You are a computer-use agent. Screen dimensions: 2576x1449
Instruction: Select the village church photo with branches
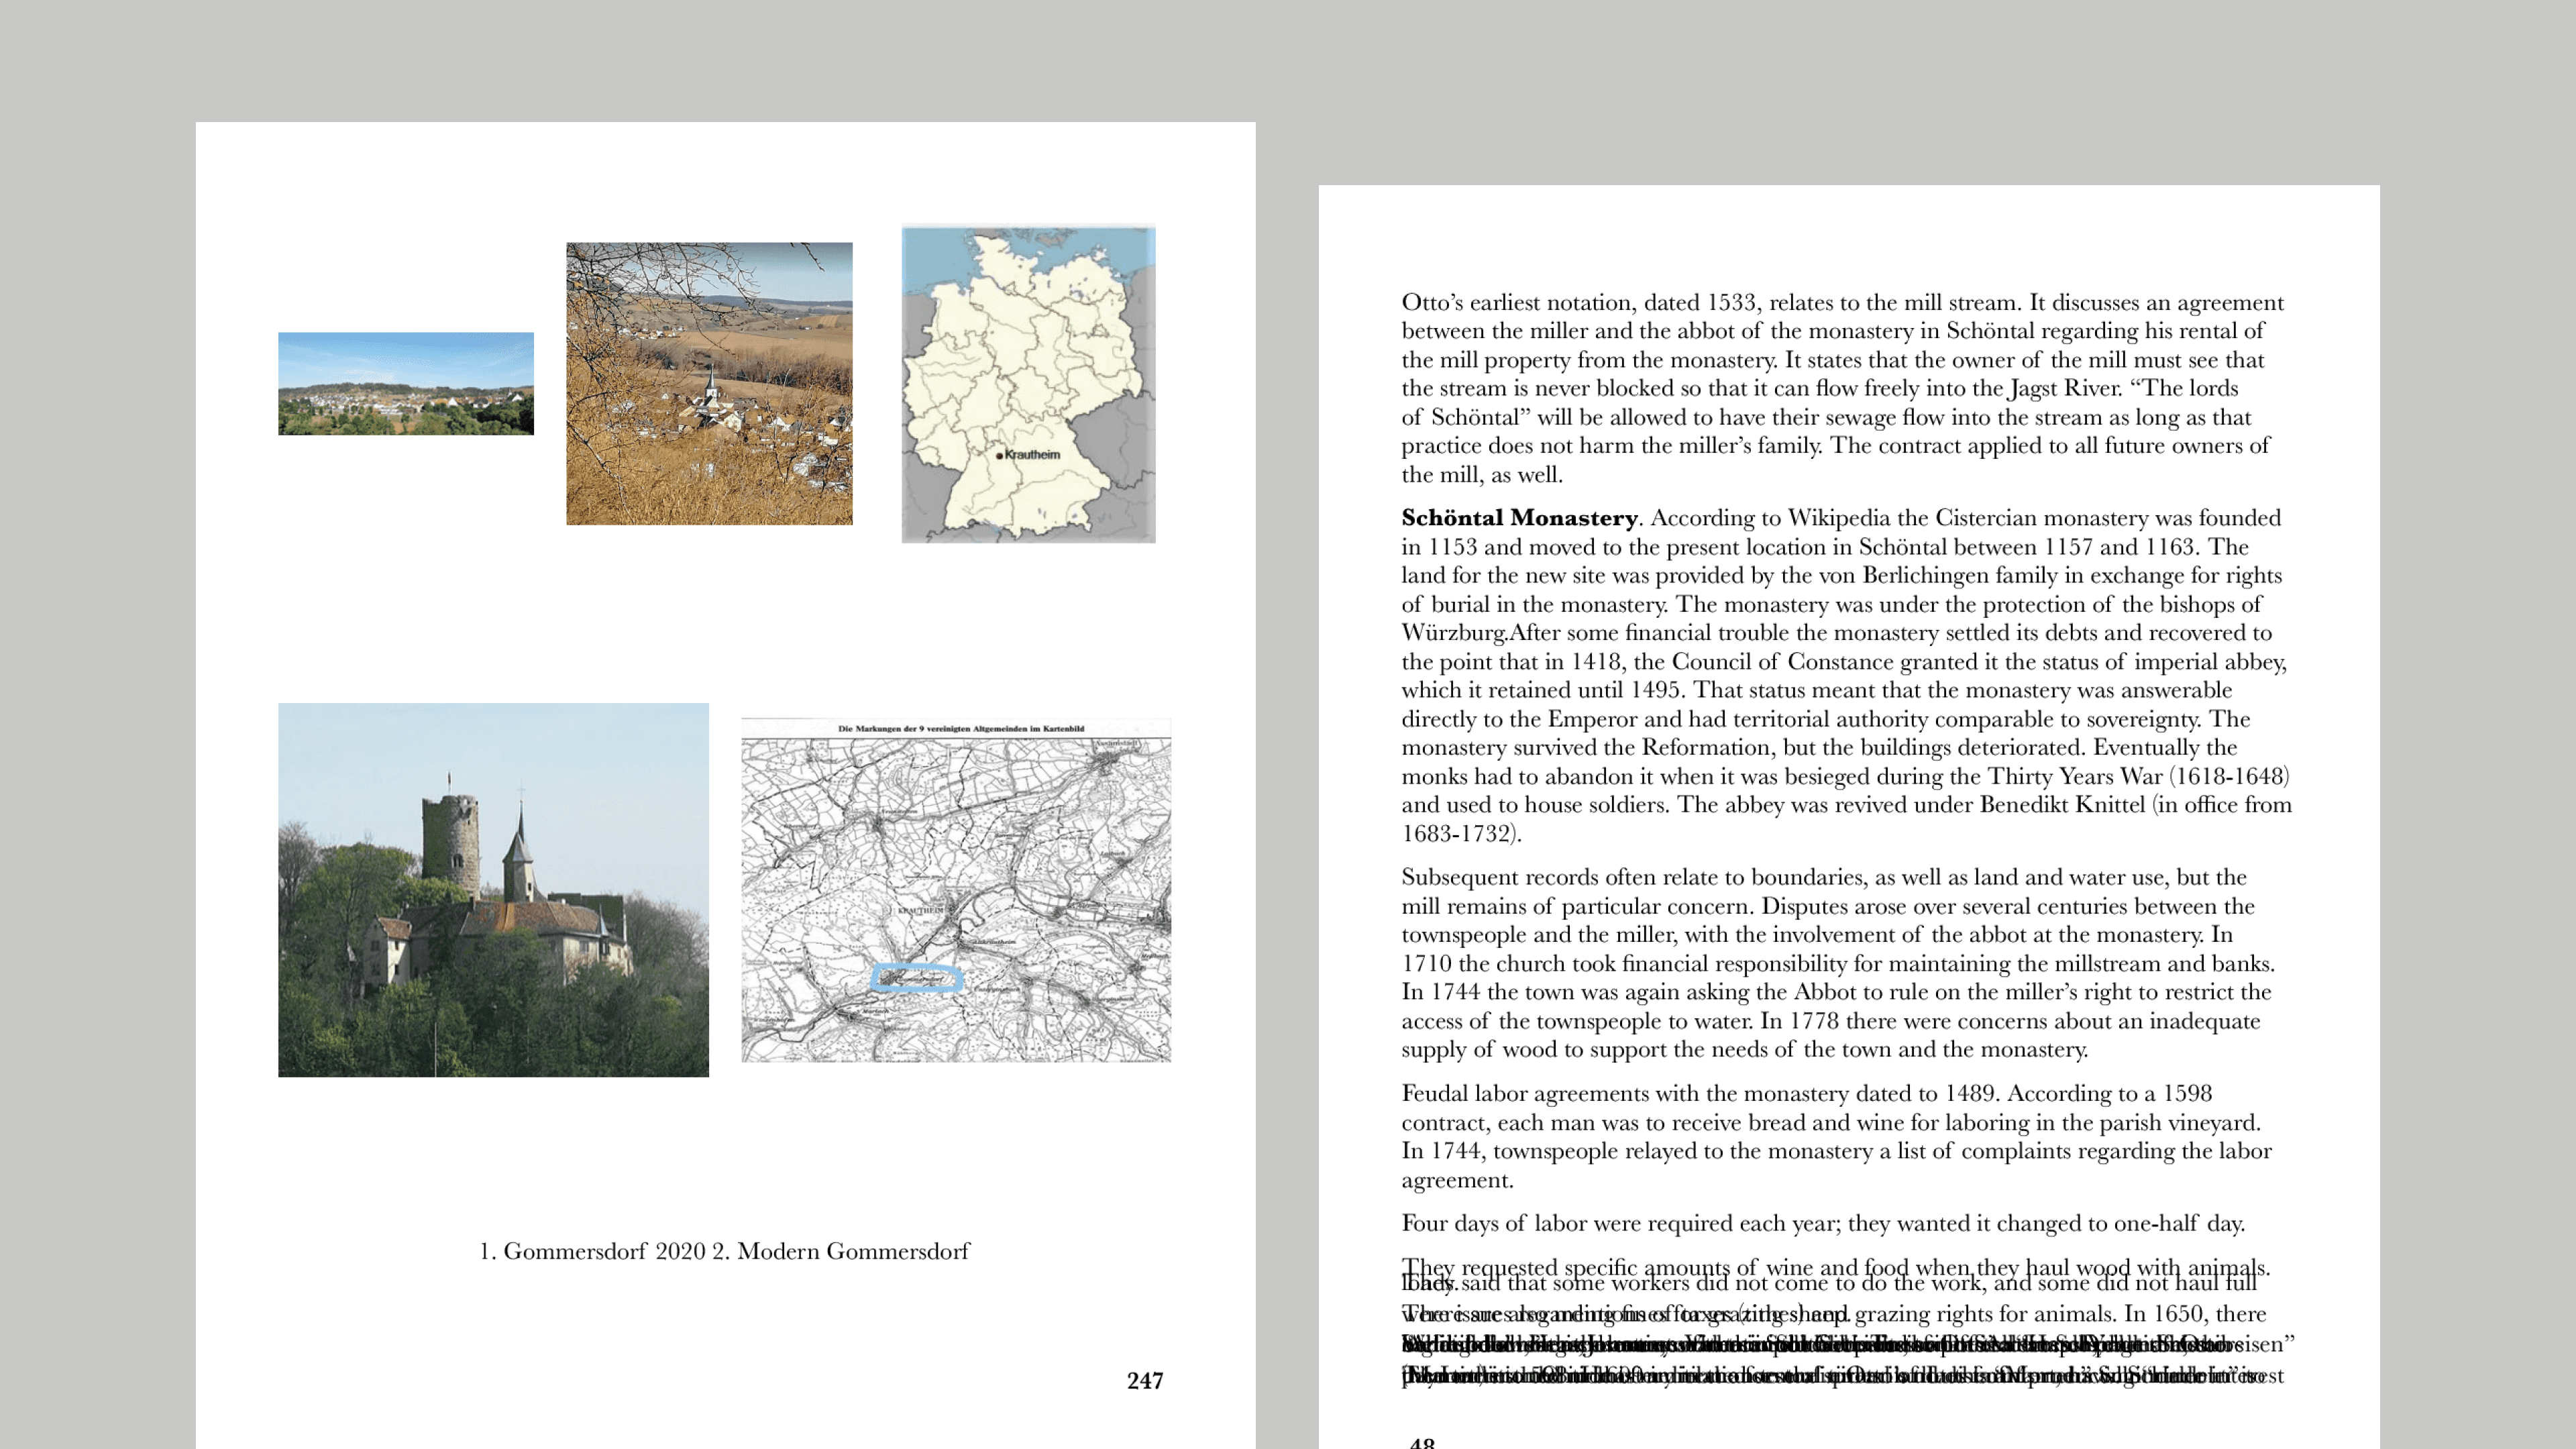709,383
